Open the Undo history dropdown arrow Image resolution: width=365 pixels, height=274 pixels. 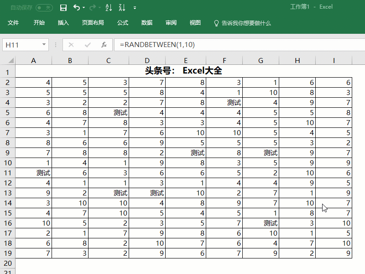pyautogui.click(x=84, y=8)
